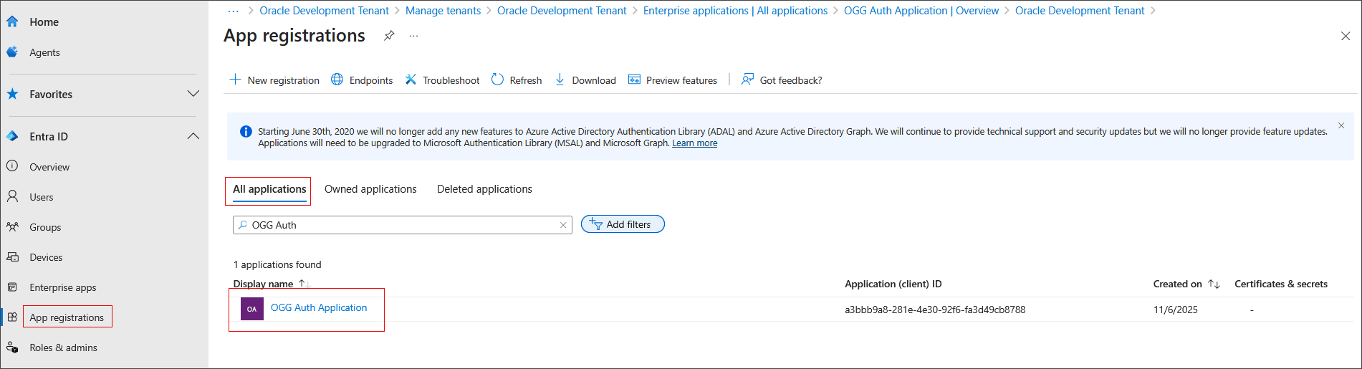Clear the OGG Auth search text
The width and height of the screenshot is (1362, 369).
click(563, 225)
